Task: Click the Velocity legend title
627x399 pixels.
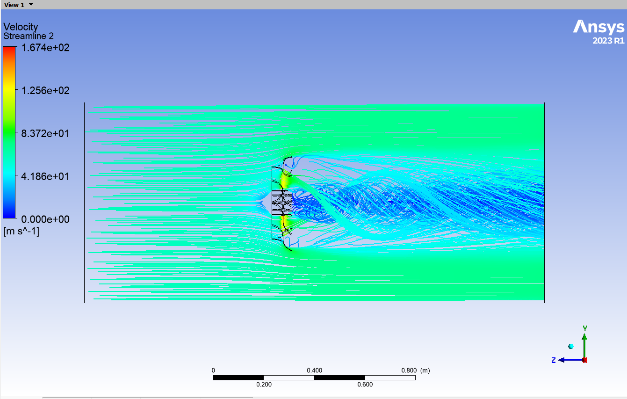Action: 21,27
